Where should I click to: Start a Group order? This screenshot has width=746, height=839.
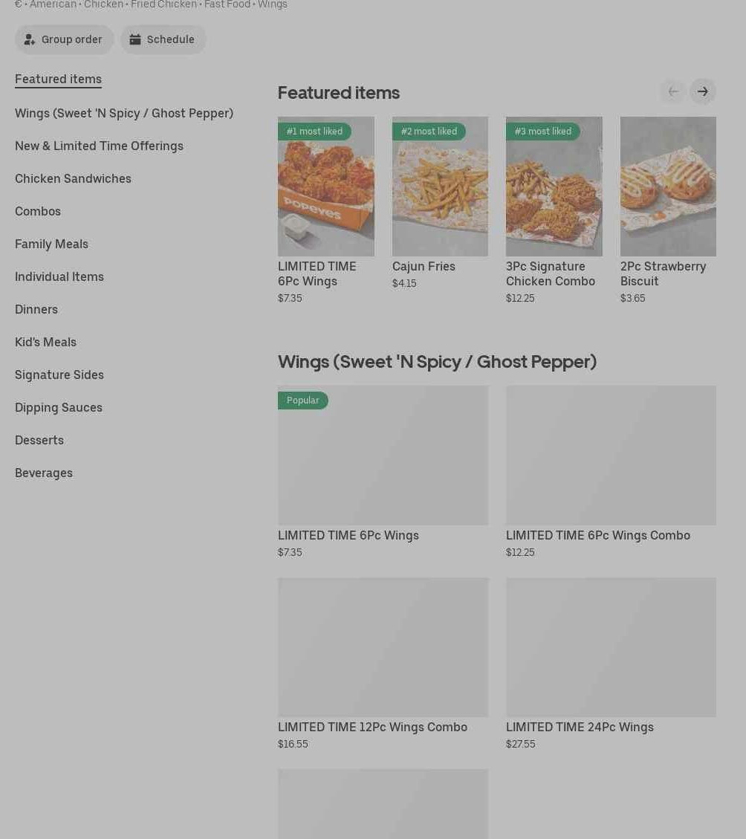coord(64,39)
